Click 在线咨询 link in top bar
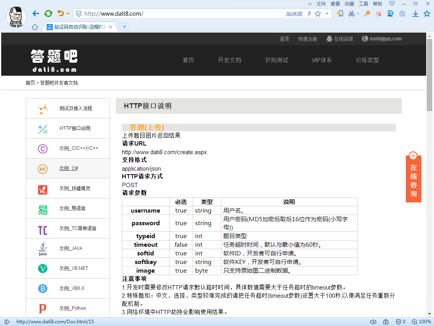This screenshot has height=326, width=434. tap(340, 39)
